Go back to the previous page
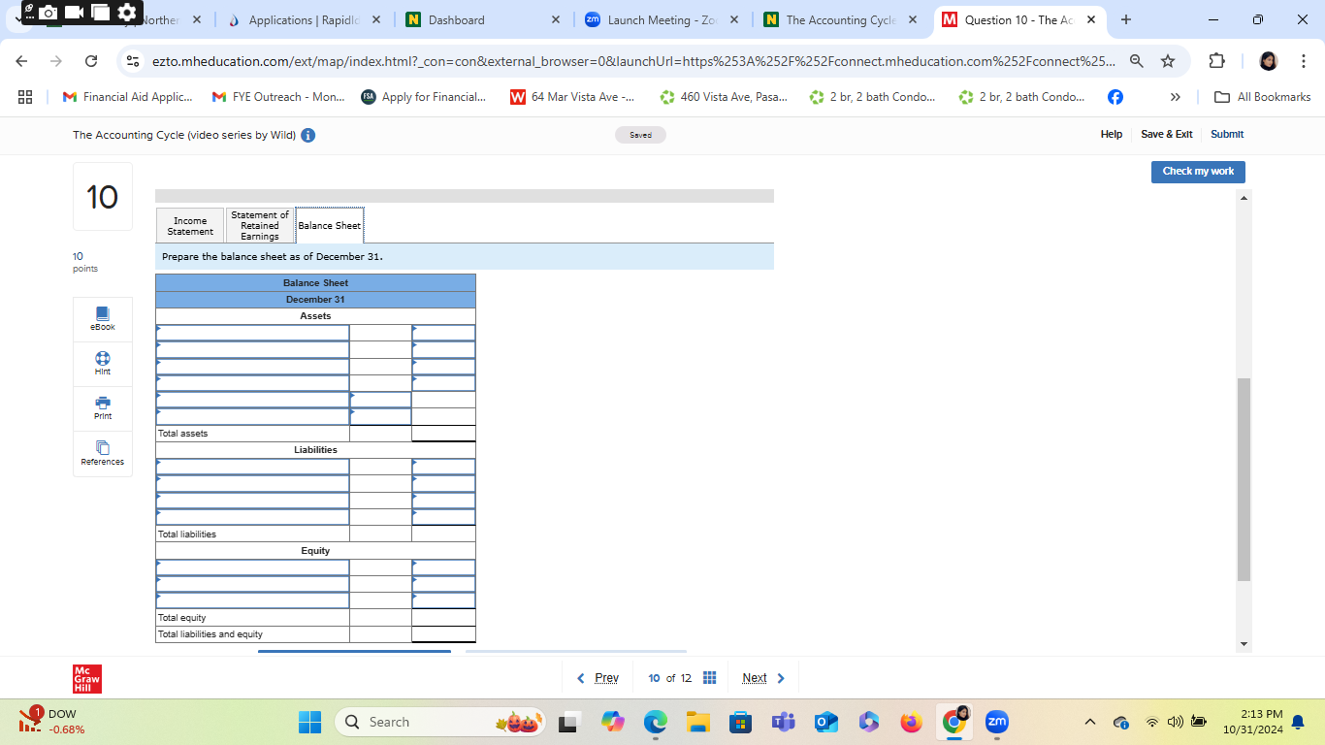The width and height of the screenshot is (1325, 745). tap(23, 61)
